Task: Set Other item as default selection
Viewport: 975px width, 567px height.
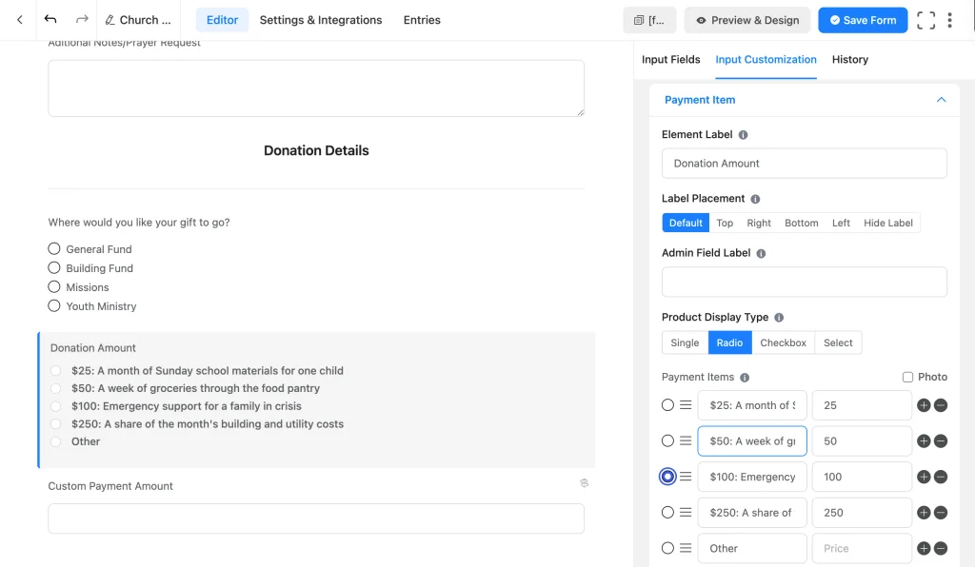Action: [x=667, y=548]
